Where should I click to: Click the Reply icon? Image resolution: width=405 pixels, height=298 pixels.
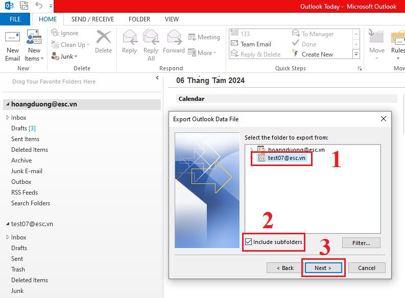(x=130, y=37)
